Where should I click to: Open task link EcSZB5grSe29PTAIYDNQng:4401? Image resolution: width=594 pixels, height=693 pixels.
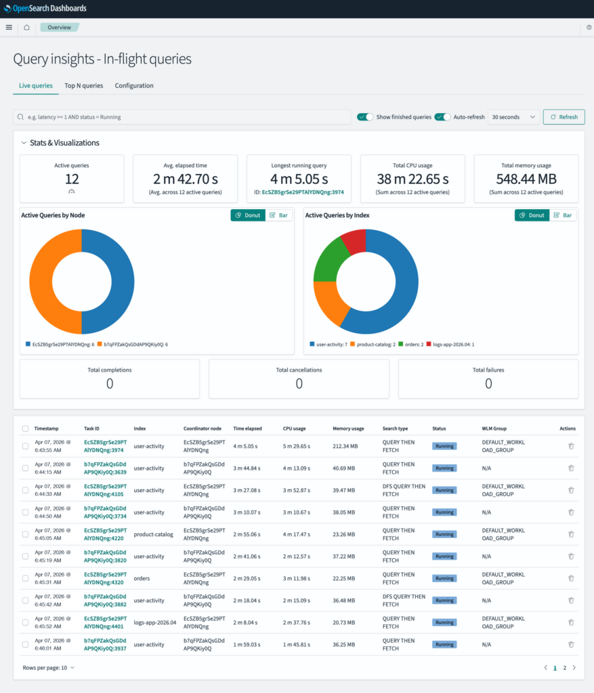[x=105, y=623]
